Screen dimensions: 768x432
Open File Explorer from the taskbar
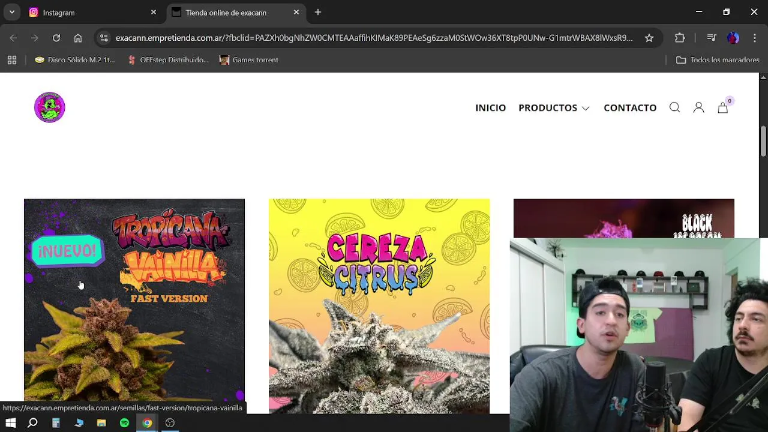pos(101,423)
